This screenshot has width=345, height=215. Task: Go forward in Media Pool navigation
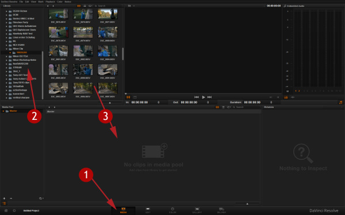click(x=55, y=107)
